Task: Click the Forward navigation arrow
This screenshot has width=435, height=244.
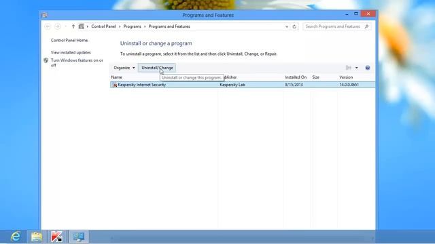Action: (58, 26)
